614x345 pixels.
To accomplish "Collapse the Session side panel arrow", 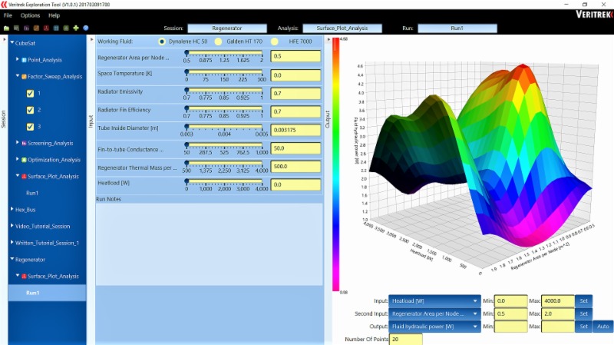I will pos(5,40).
